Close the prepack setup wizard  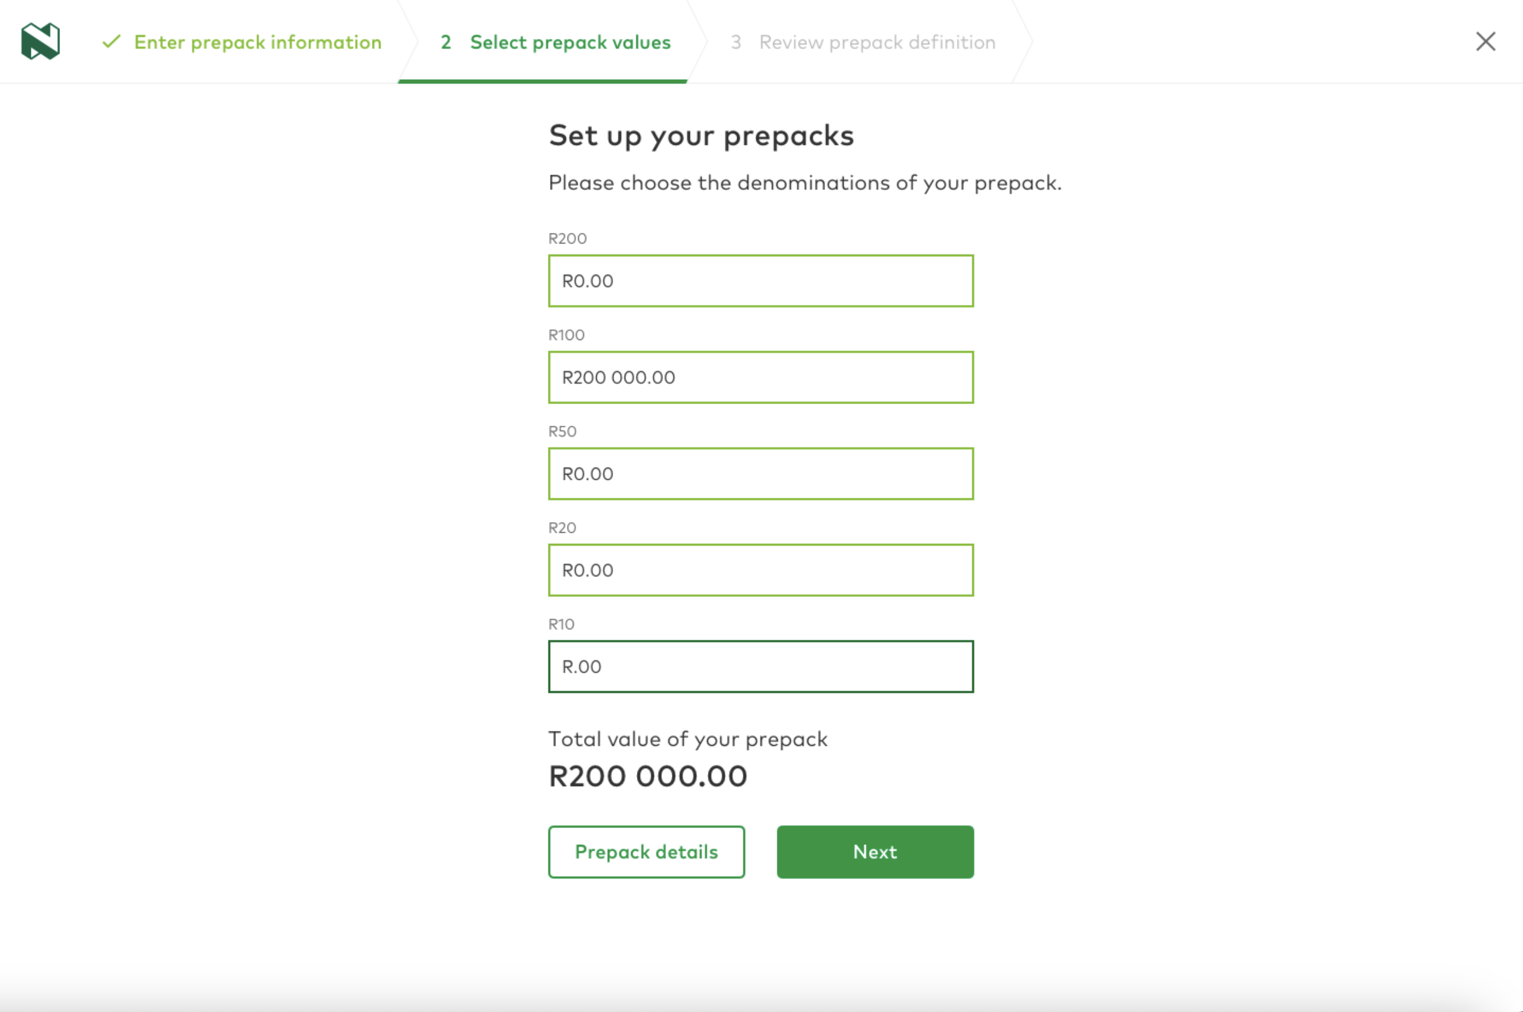(x=1485, y=42)
